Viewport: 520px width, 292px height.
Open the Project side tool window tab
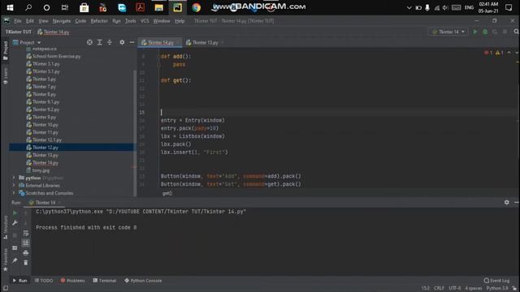click(6, 50)
